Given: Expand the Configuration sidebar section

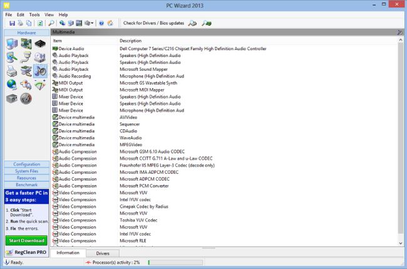Looking at the screenshot, I should (26, 164).
